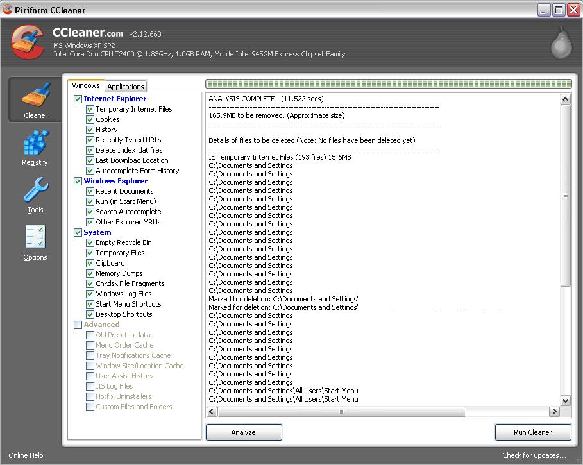Viewport: 583px width, 465px height.
Task: Click the title bar CCleaner icon
Action: 8,10
